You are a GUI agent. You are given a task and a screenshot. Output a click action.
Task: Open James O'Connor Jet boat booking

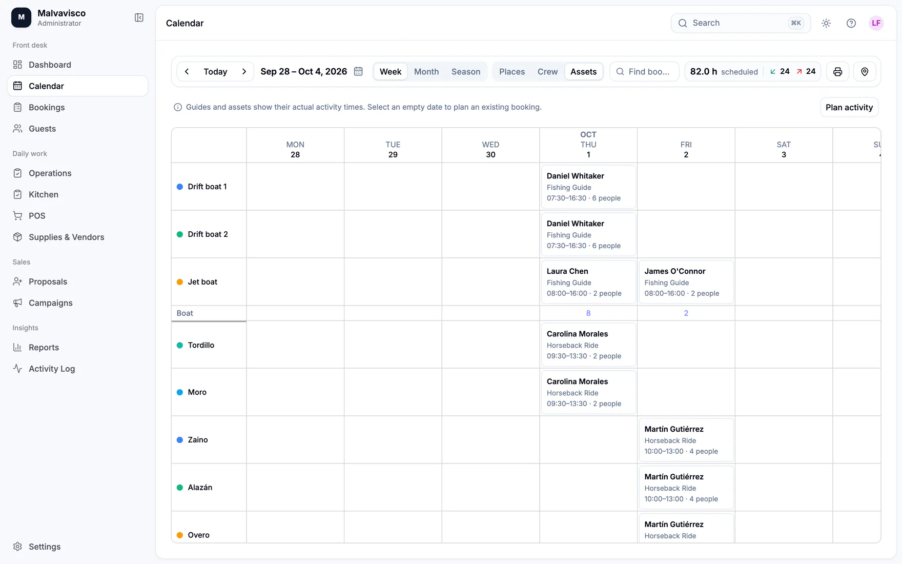point(686,282)
